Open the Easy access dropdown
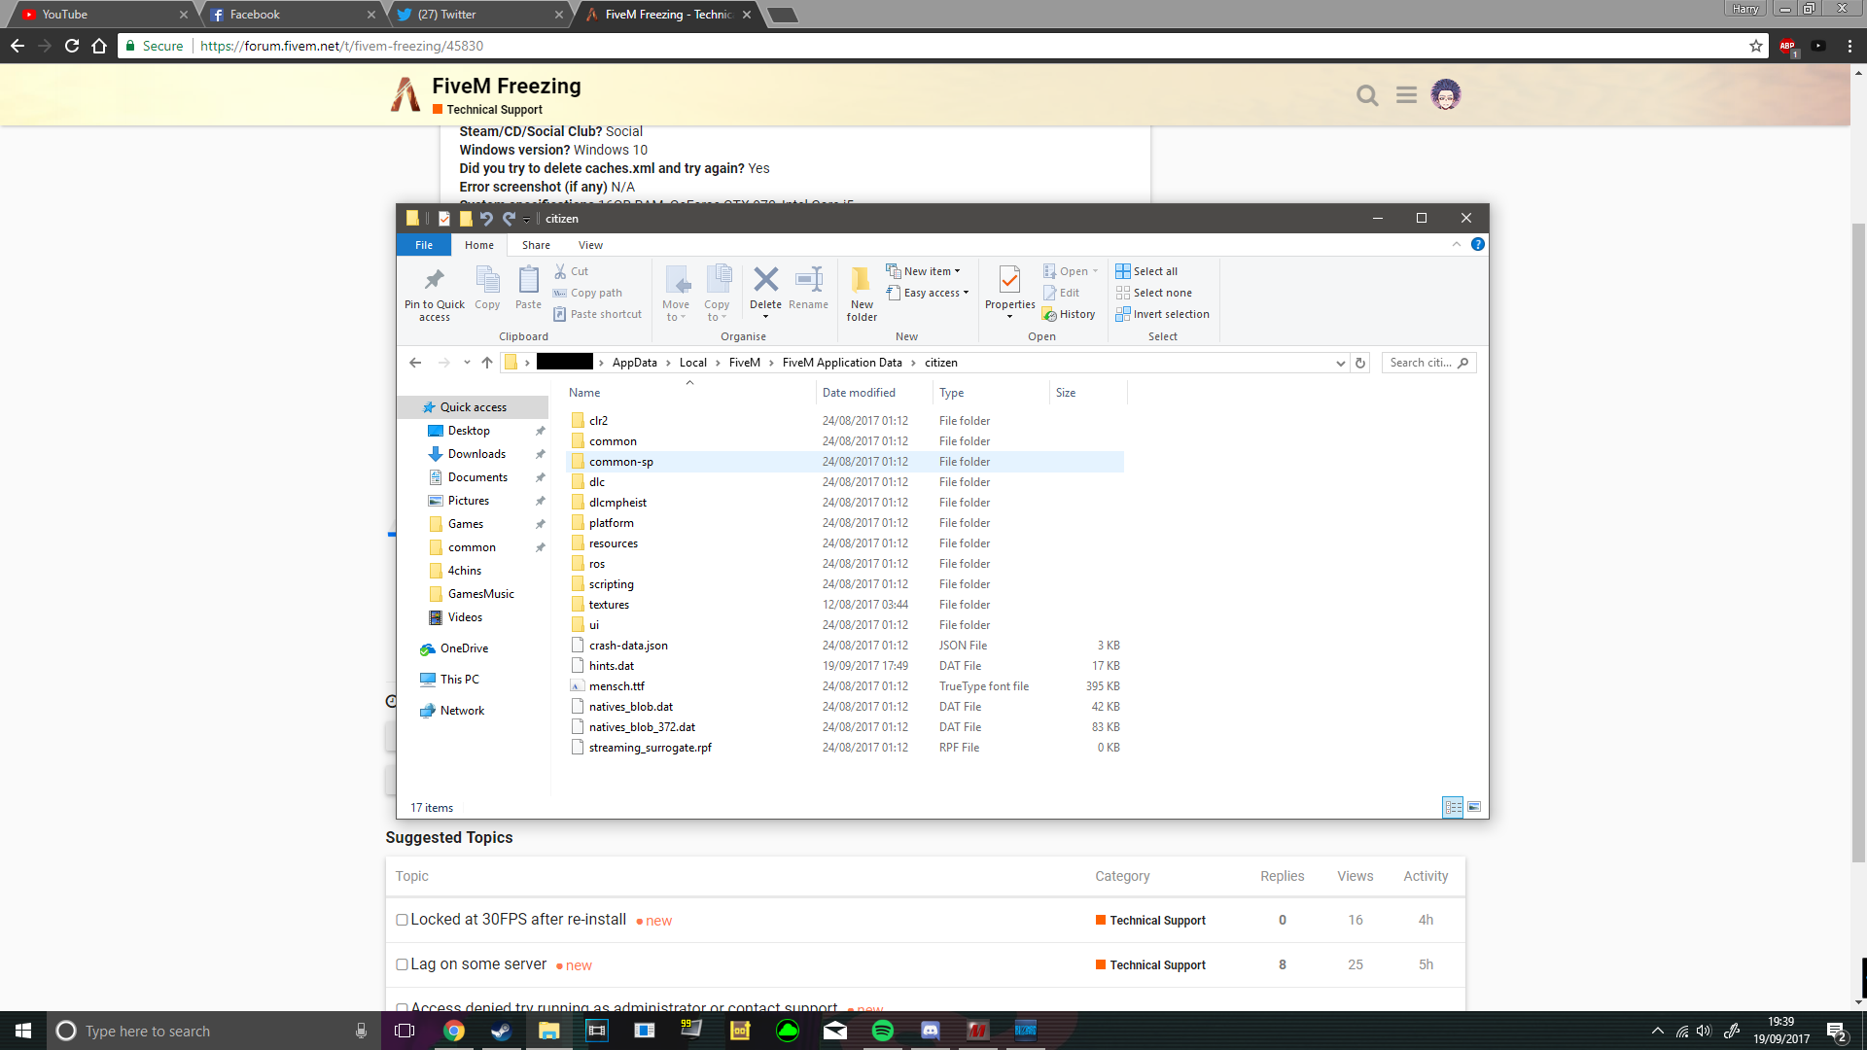Viewport: 1867px width, 1050px height. [928, 293]
